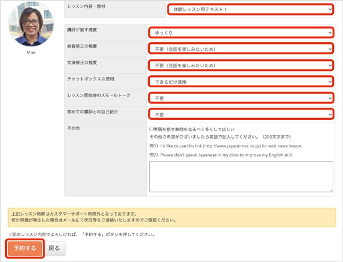Open the レッスン開始時のスモールトーク dropdown
The image size is (343, 262).
241,98
